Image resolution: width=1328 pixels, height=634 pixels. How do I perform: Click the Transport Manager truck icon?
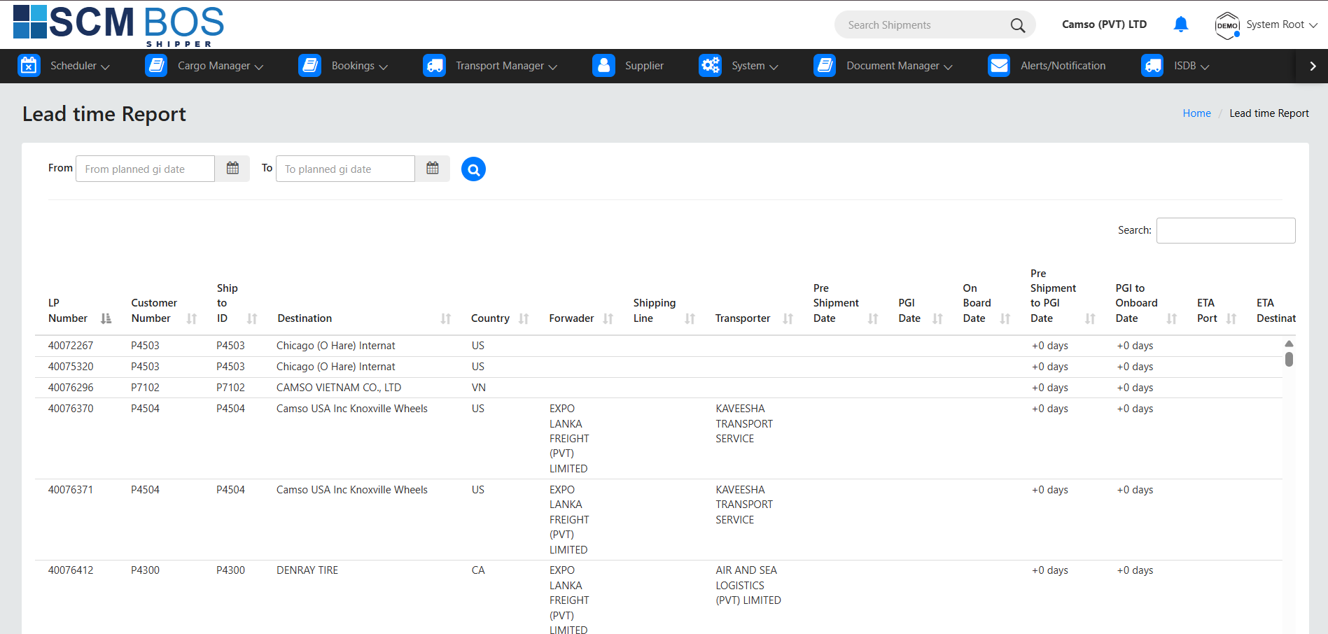point(434,66)
